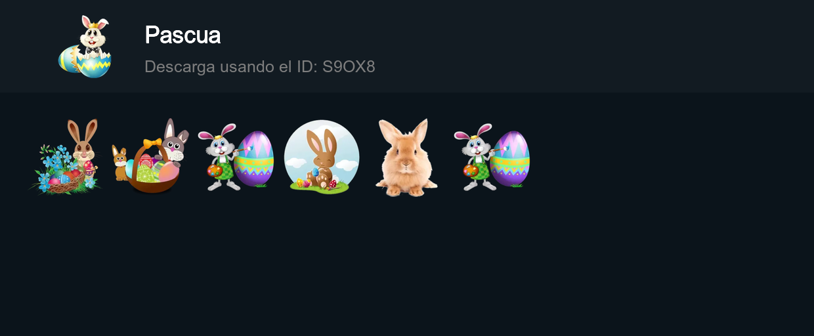The image size is (814, 336).
Task: Select the S9OX8 ID code
Action: pos(349,66)
